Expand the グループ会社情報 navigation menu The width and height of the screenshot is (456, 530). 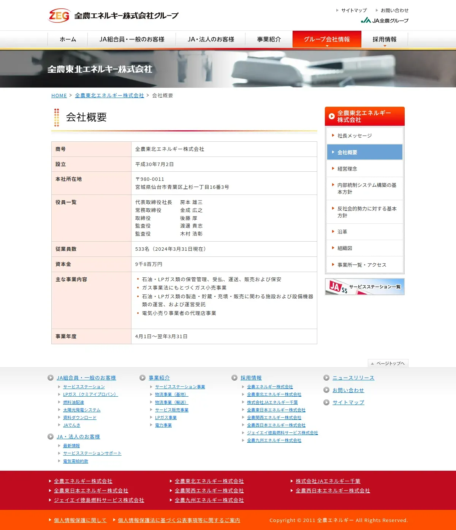click(x=327, y=40)
